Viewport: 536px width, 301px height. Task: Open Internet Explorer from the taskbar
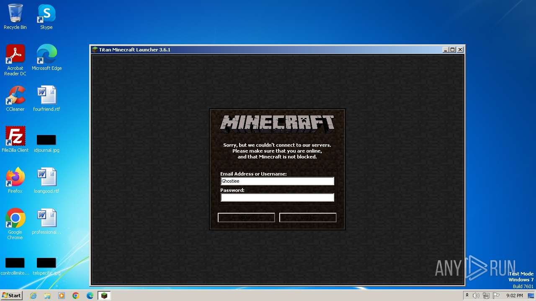click(33, 296)
